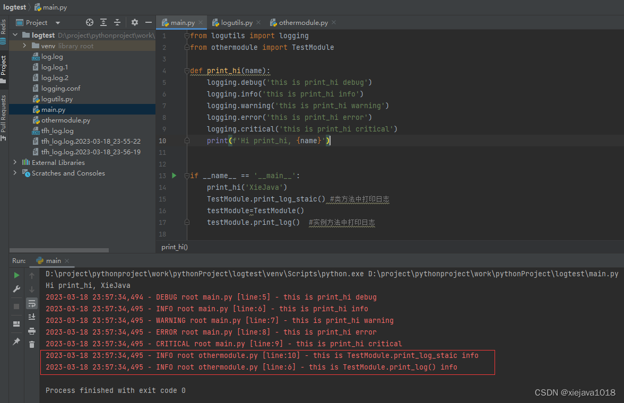Click print_hi() breadcrumb below editor
Image resolution: width=624 pixels, height=403 pixels.
point(174,247)
